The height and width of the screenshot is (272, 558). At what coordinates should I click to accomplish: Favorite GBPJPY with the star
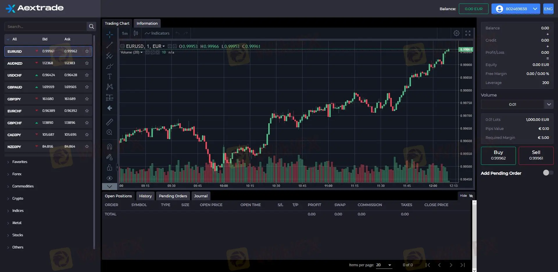(86, 99)
